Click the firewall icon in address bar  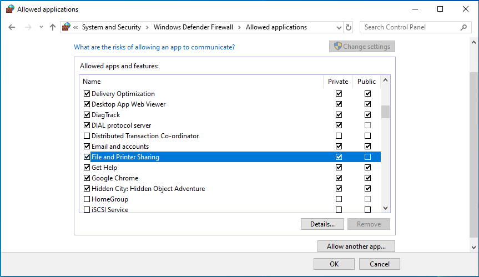[x=67, y=27]
